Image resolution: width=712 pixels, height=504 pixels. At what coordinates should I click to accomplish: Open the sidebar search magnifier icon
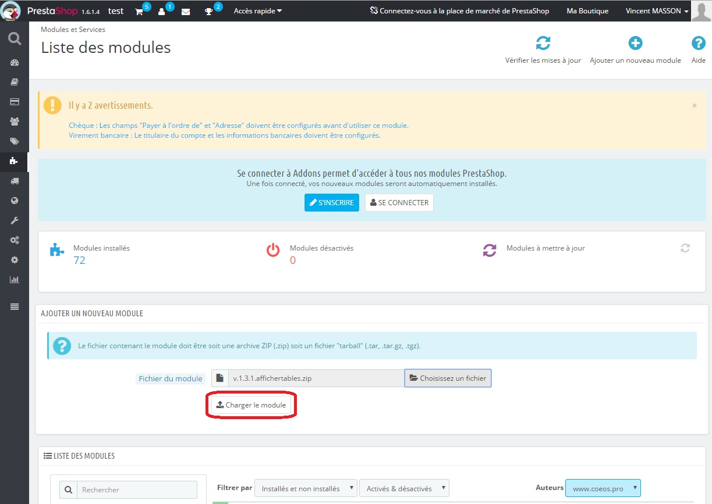[15, 39]
